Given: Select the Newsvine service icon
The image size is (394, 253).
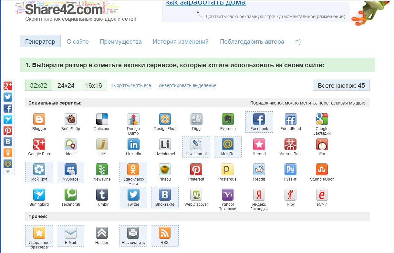Looking at the screenshot, I should point(102,170).
